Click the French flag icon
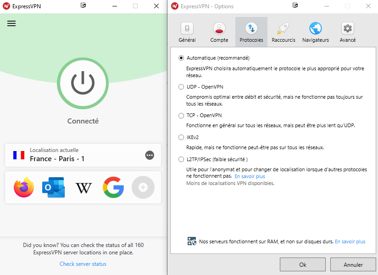The height and width of the screenshot is (275, 378). (x=19, y=155)
